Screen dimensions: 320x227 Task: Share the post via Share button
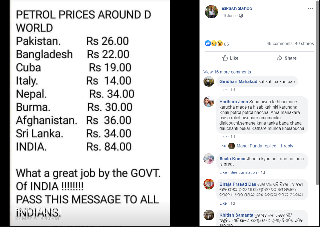(x=286, y=58)
